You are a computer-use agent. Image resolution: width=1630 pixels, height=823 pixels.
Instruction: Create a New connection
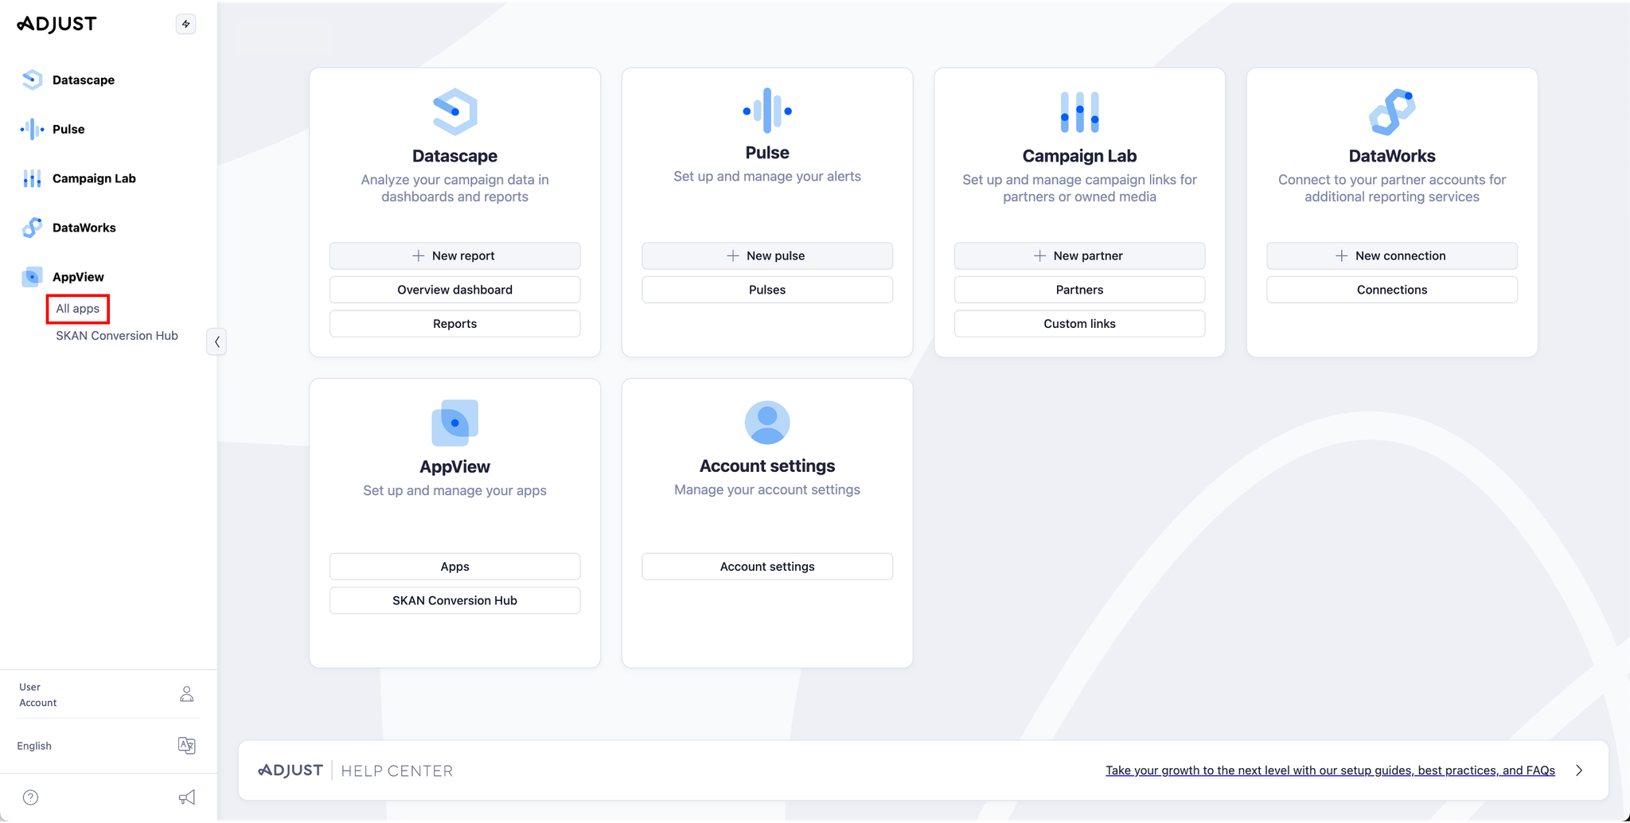(1392, 255)
